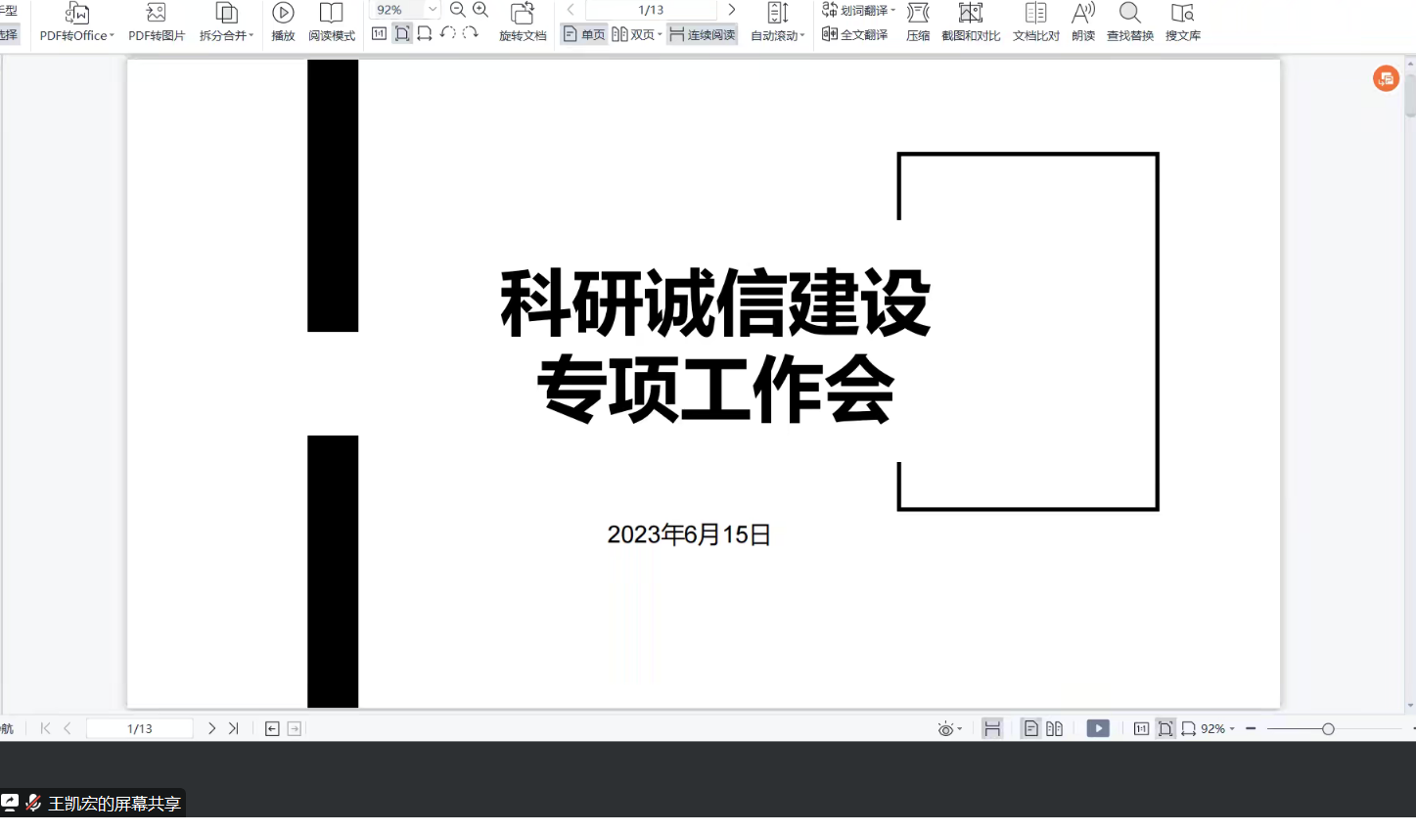Expand the PDF转Office dropdown
1416x833 pixels.
[113, 35]
